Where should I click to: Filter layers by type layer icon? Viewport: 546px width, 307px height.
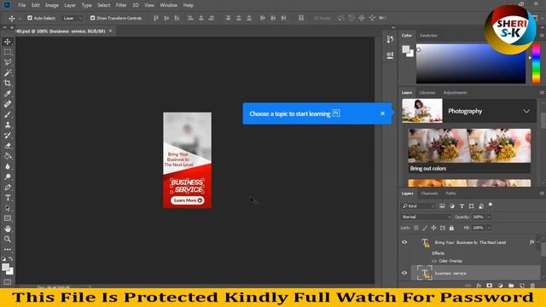pyautogui.click(x=462, y=206)
